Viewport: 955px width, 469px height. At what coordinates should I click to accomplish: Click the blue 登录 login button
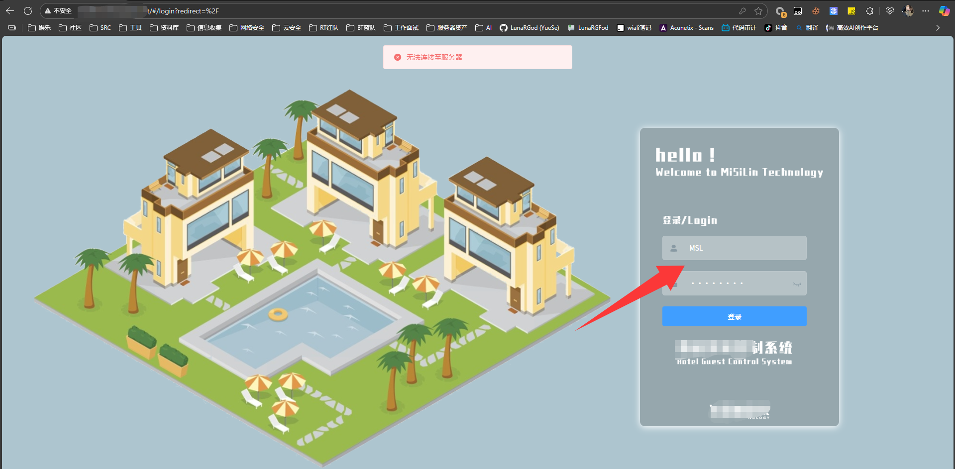735,316
